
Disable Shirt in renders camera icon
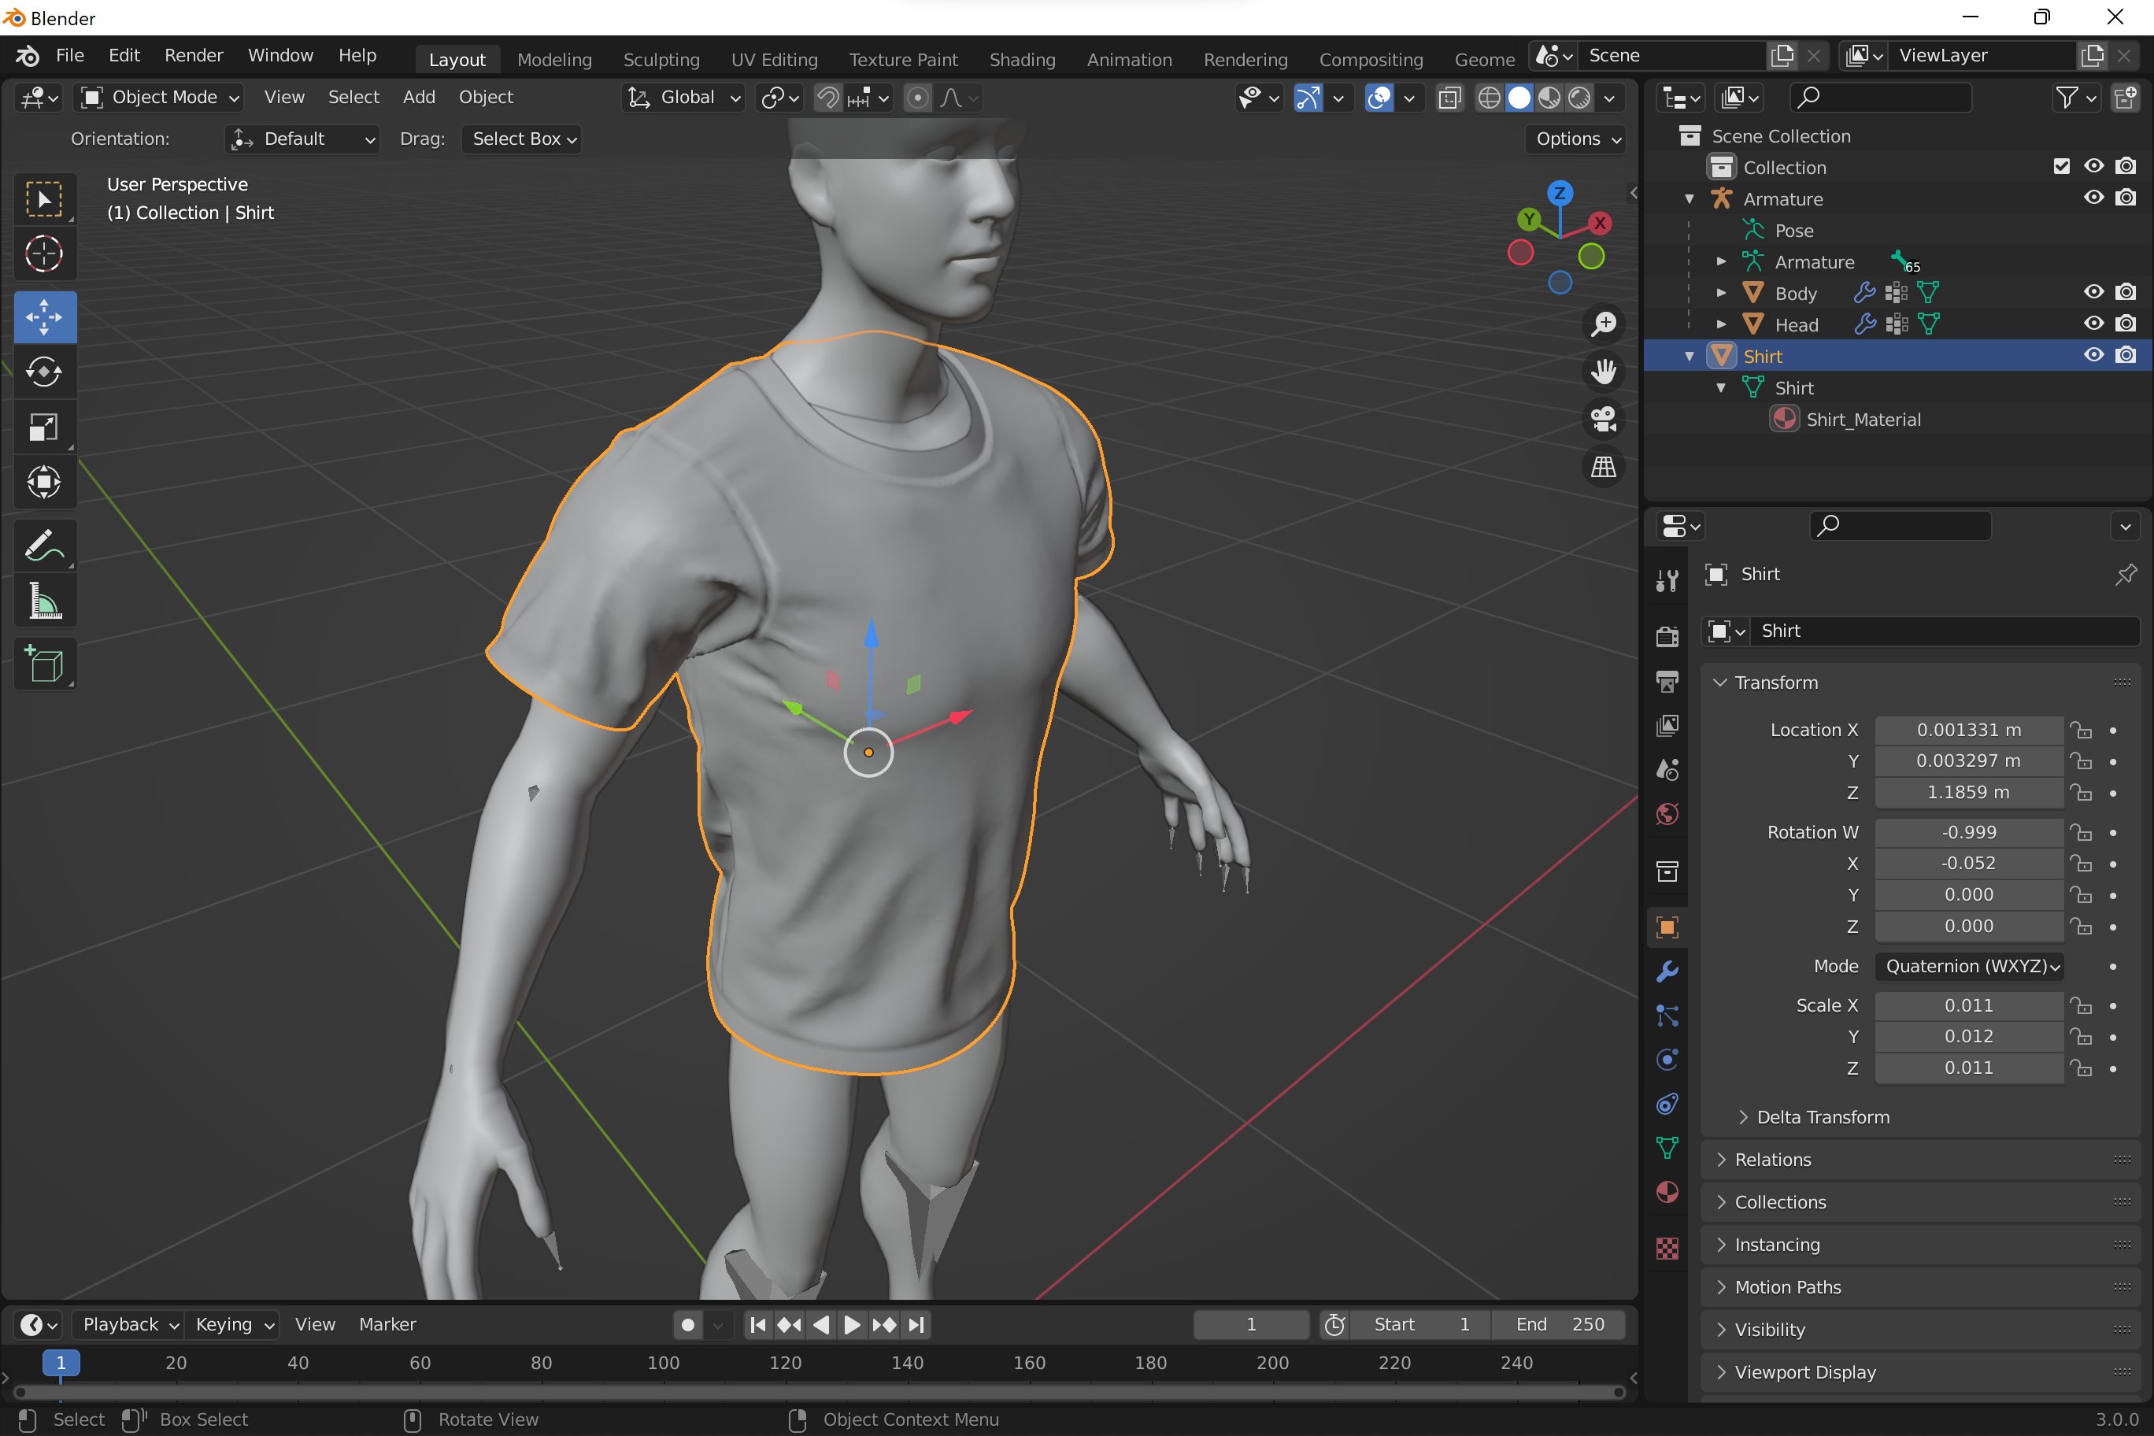(2126, 355)
